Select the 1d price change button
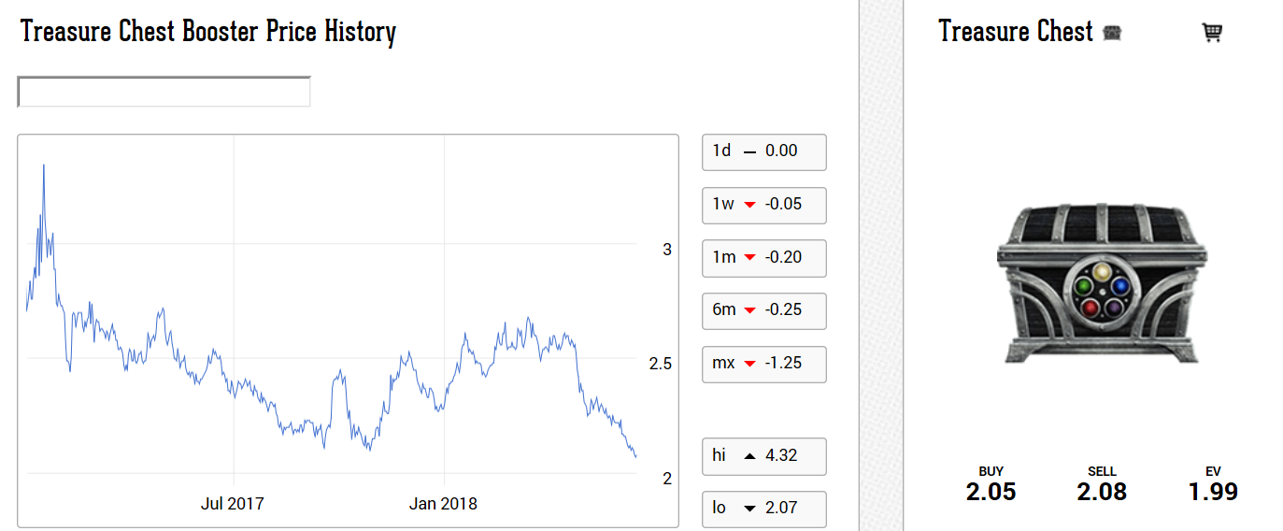The height and width of the screenshot is (531, 1283). tap(763, 151)
